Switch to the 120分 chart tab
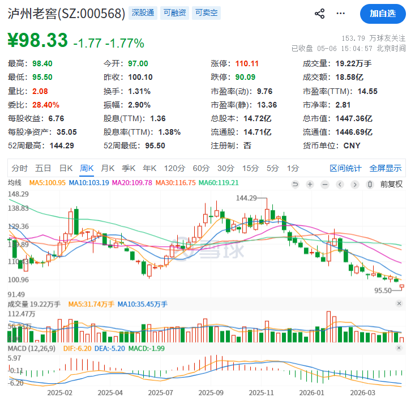This screenshot has width=415, height=402. tap(174, 168)
